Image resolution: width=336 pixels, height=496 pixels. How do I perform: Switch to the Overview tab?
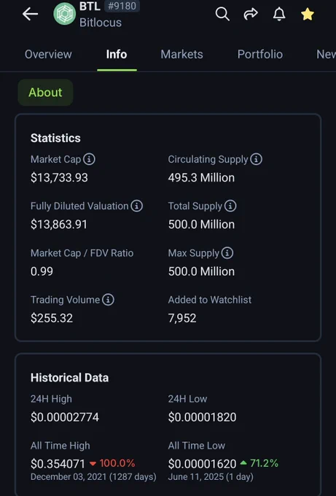(48, 55)
